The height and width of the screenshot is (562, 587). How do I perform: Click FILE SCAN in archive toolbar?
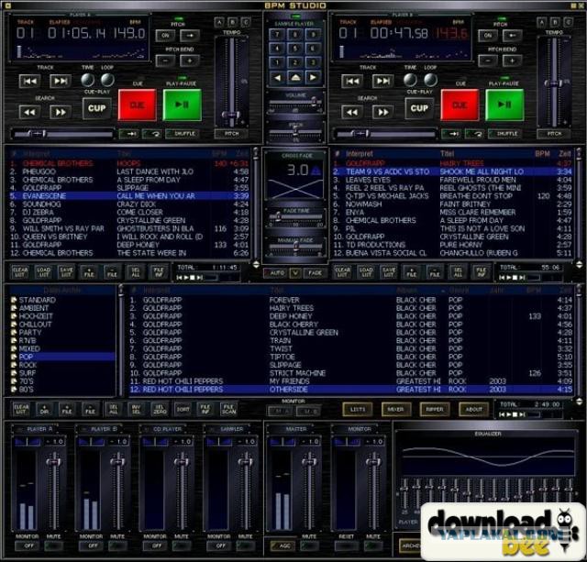coord(228,409)
